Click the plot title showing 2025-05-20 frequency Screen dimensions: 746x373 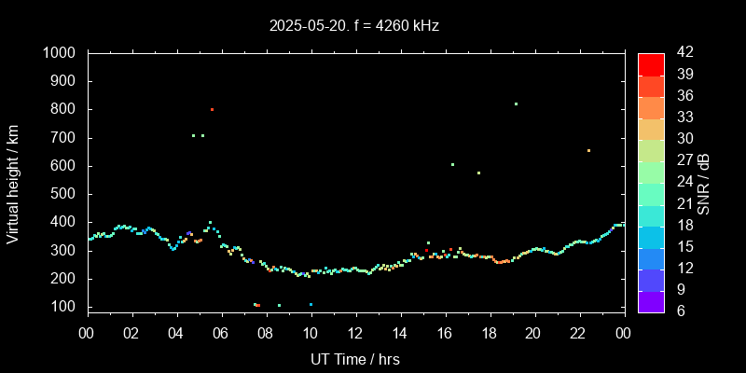(x=354, y=26)
